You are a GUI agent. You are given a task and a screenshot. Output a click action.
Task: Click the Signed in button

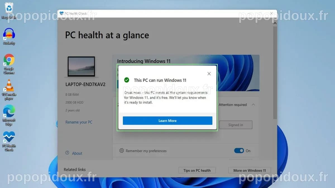pyautogui.click(x=236, y=125)
